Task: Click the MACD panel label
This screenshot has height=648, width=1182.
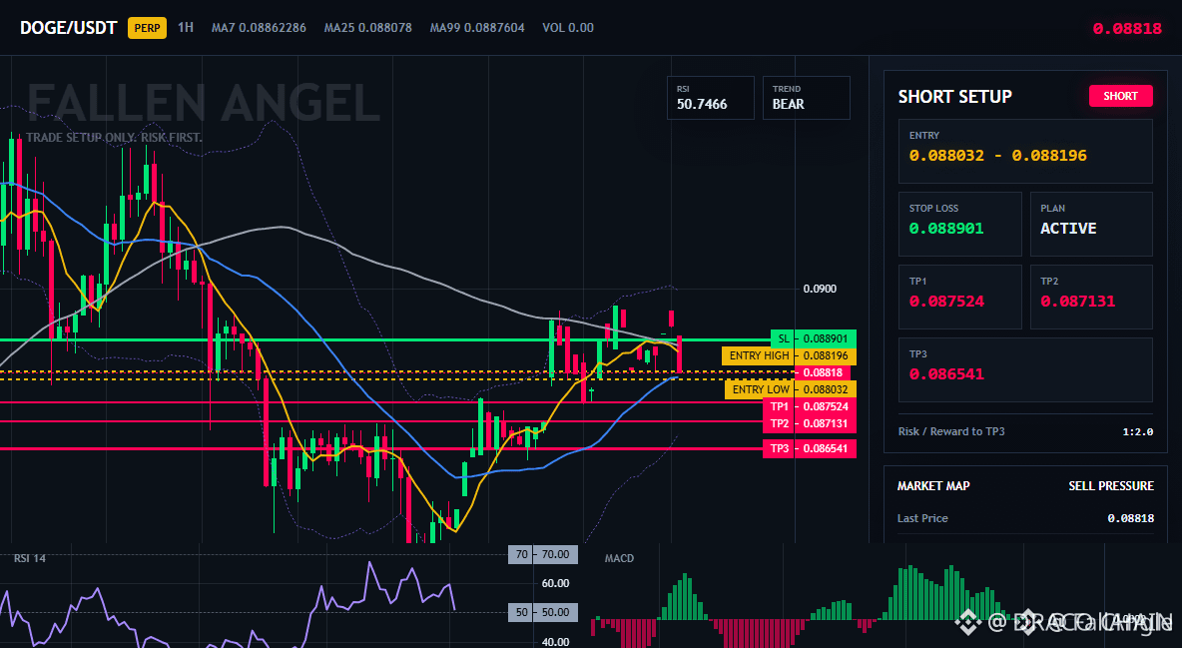Action: (x=619, y=558)
